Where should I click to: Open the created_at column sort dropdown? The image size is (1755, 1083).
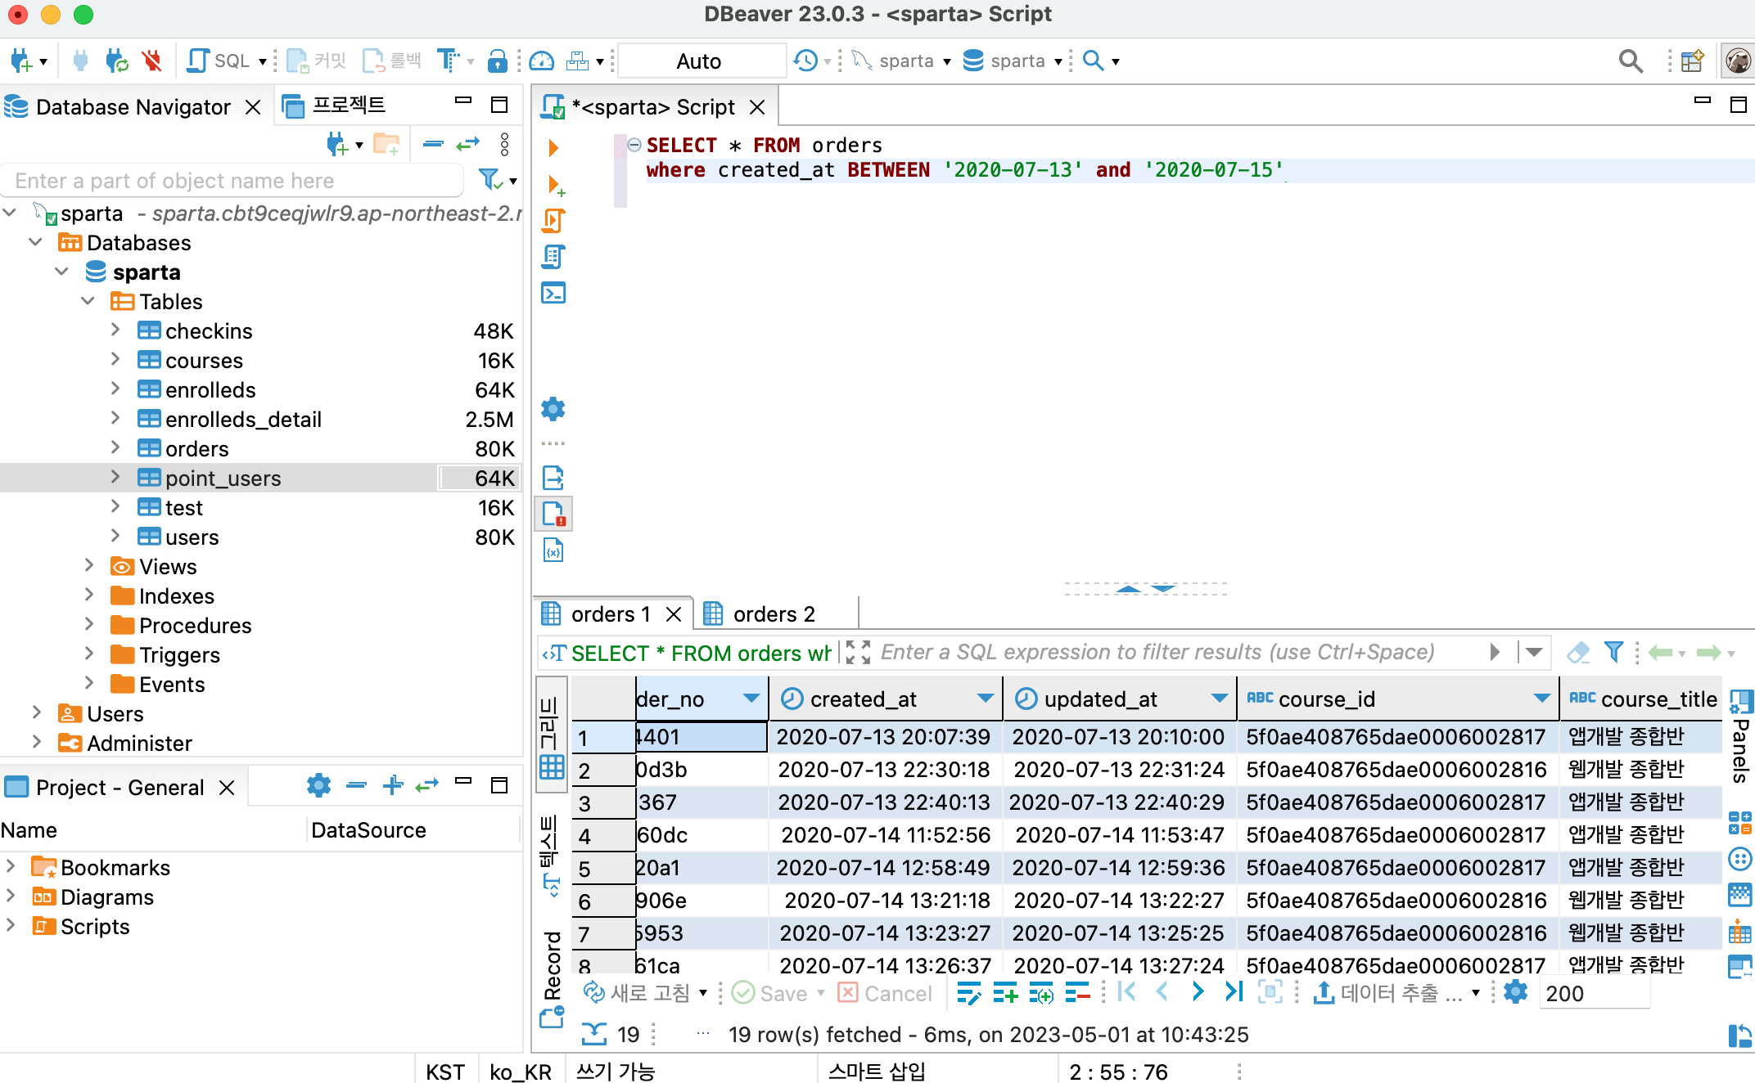click(x=985, y=698)
